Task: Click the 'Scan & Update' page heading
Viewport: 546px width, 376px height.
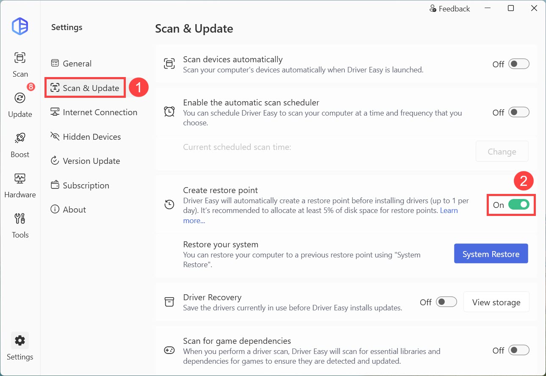Action: click(x=194, y=28)
